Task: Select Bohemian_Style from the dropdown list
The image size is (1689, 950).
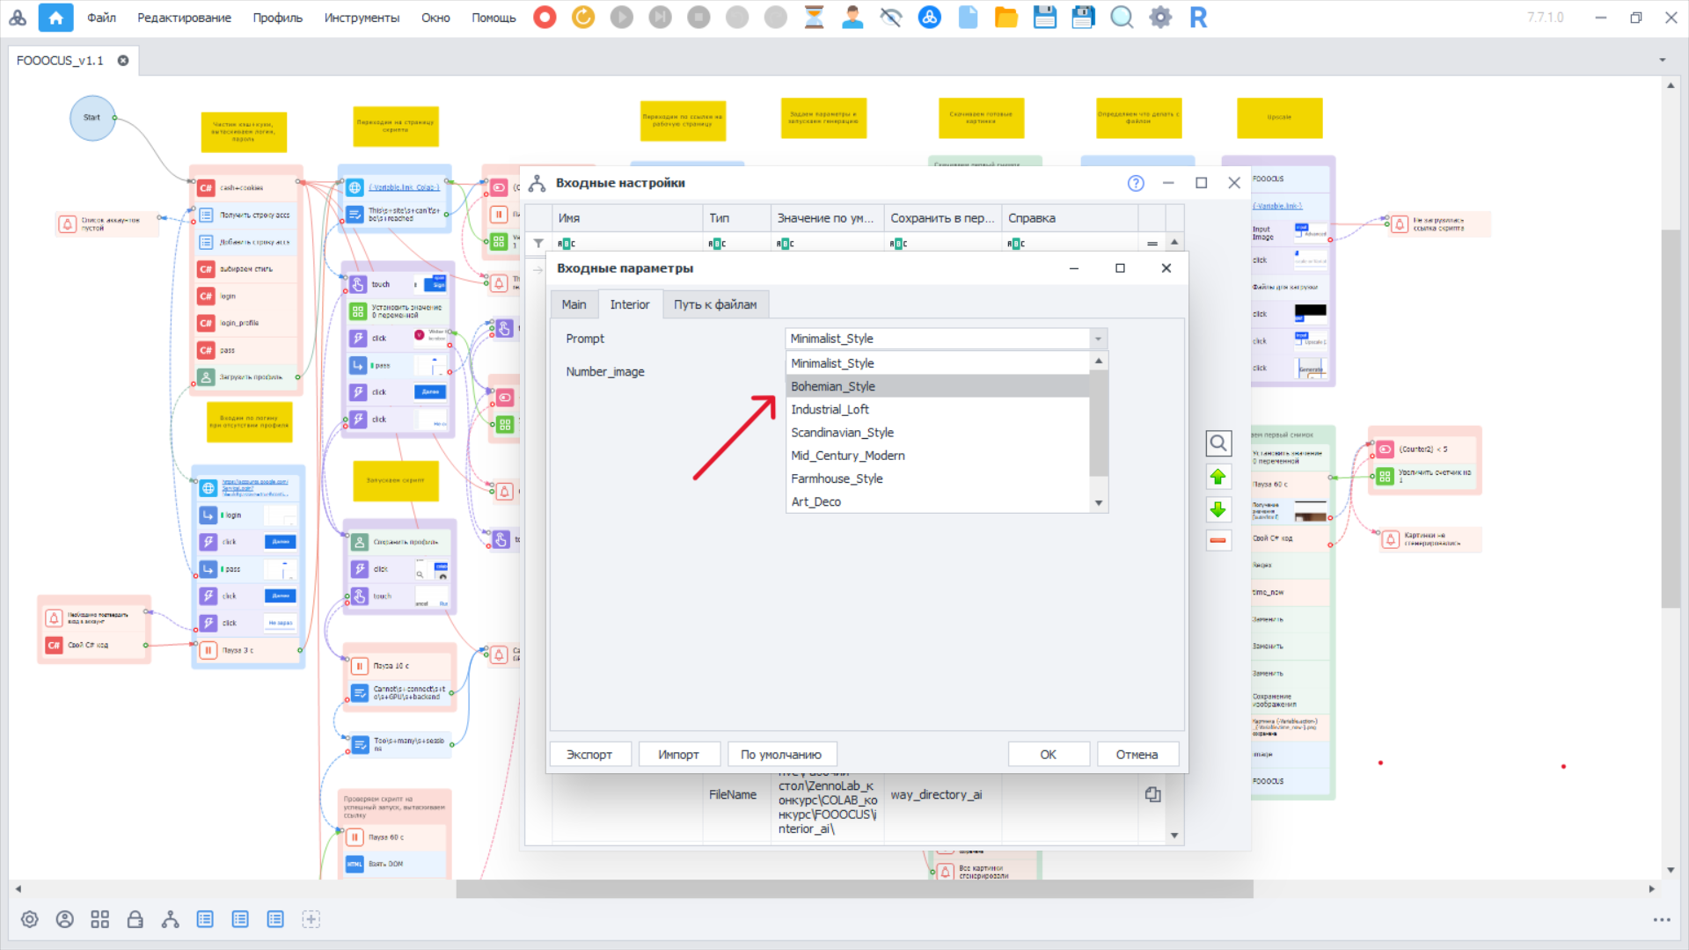Action: click(832, 386)
